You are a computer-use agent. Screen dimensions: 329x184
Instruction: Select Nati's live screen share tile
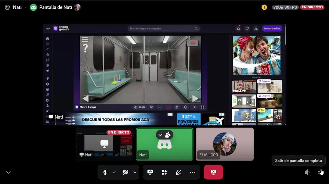point(105,144)
